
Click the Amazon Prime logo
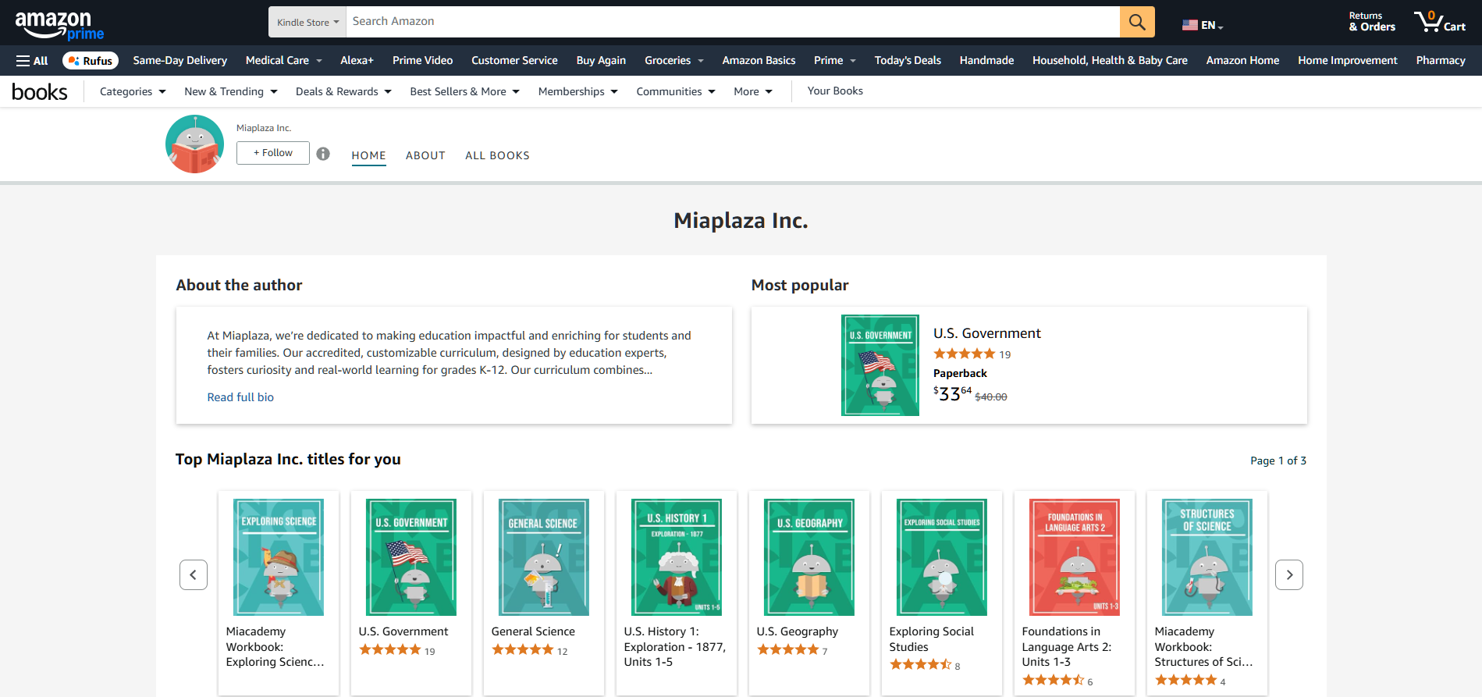59,25
